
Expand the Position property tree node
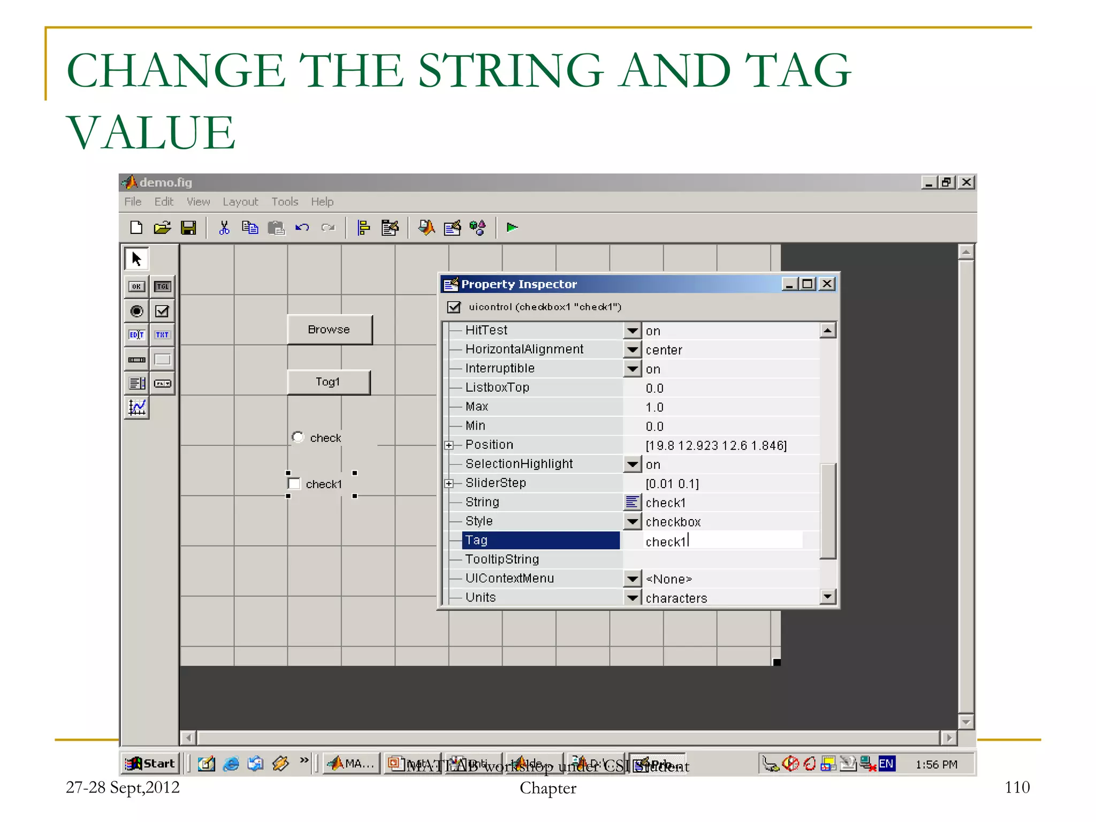coord(449,445)
